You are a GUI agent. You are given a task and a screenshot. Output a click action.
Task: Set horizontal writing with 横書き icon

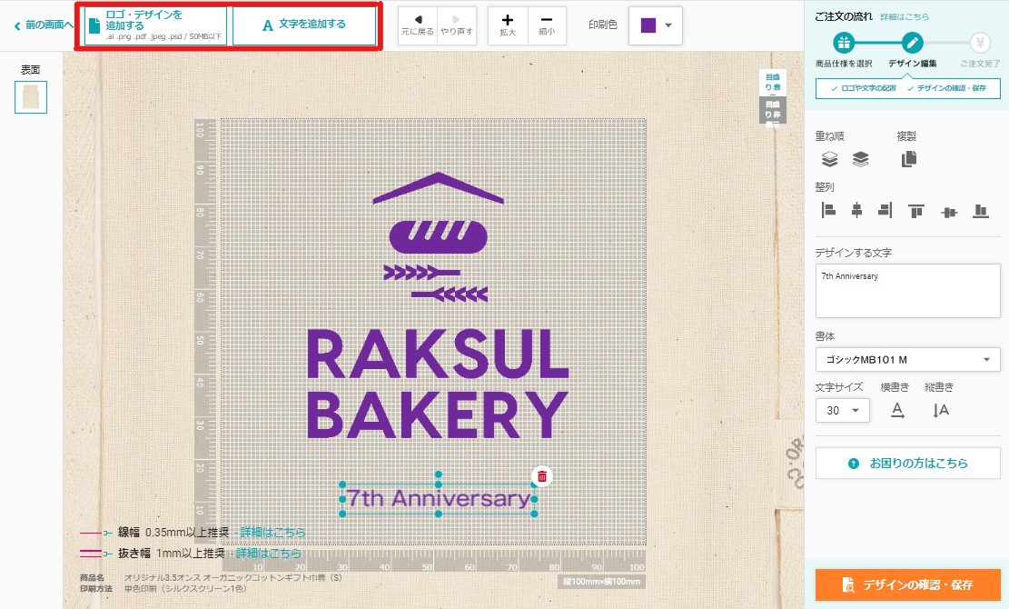pyautogui.click(x=897, y=410)
